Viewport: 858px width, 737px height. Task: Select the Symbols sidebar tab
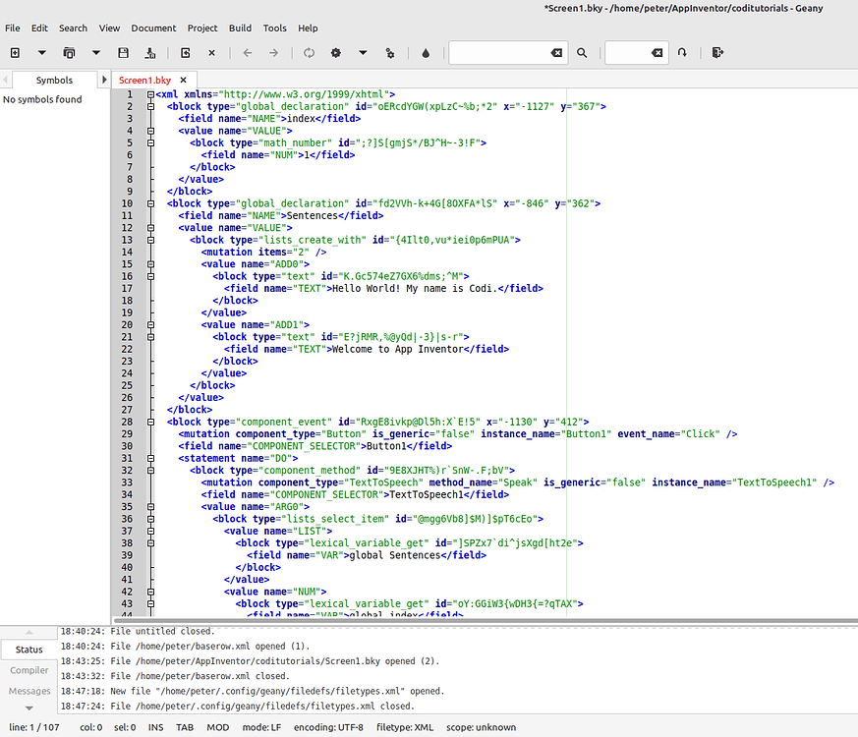(x=54, y=80)
